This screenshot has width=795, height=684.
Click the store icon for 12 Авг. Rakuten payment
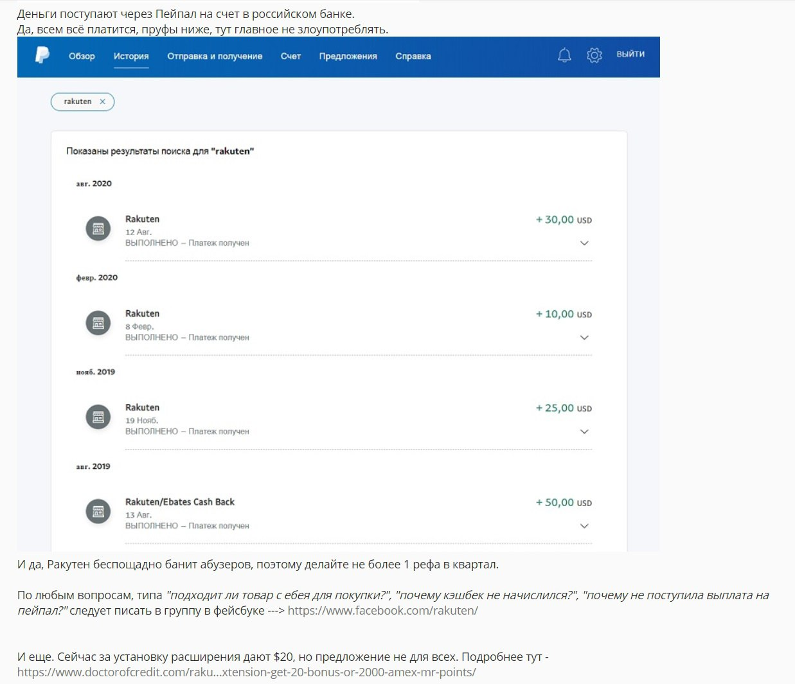pyautogui.click(x=98, y=229)
